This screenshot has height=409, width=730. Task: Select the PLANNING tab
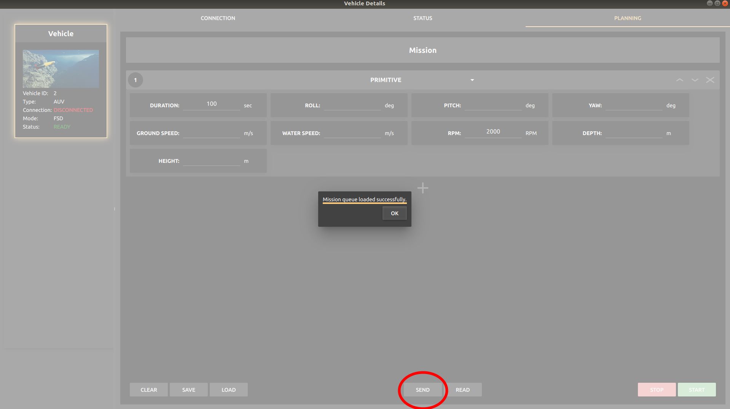click(627, 18)
